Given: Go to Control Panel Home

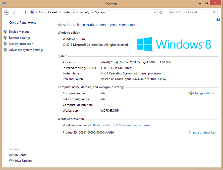Looking at the screenshot, I should pyautogui.click(x=23, y=23).
